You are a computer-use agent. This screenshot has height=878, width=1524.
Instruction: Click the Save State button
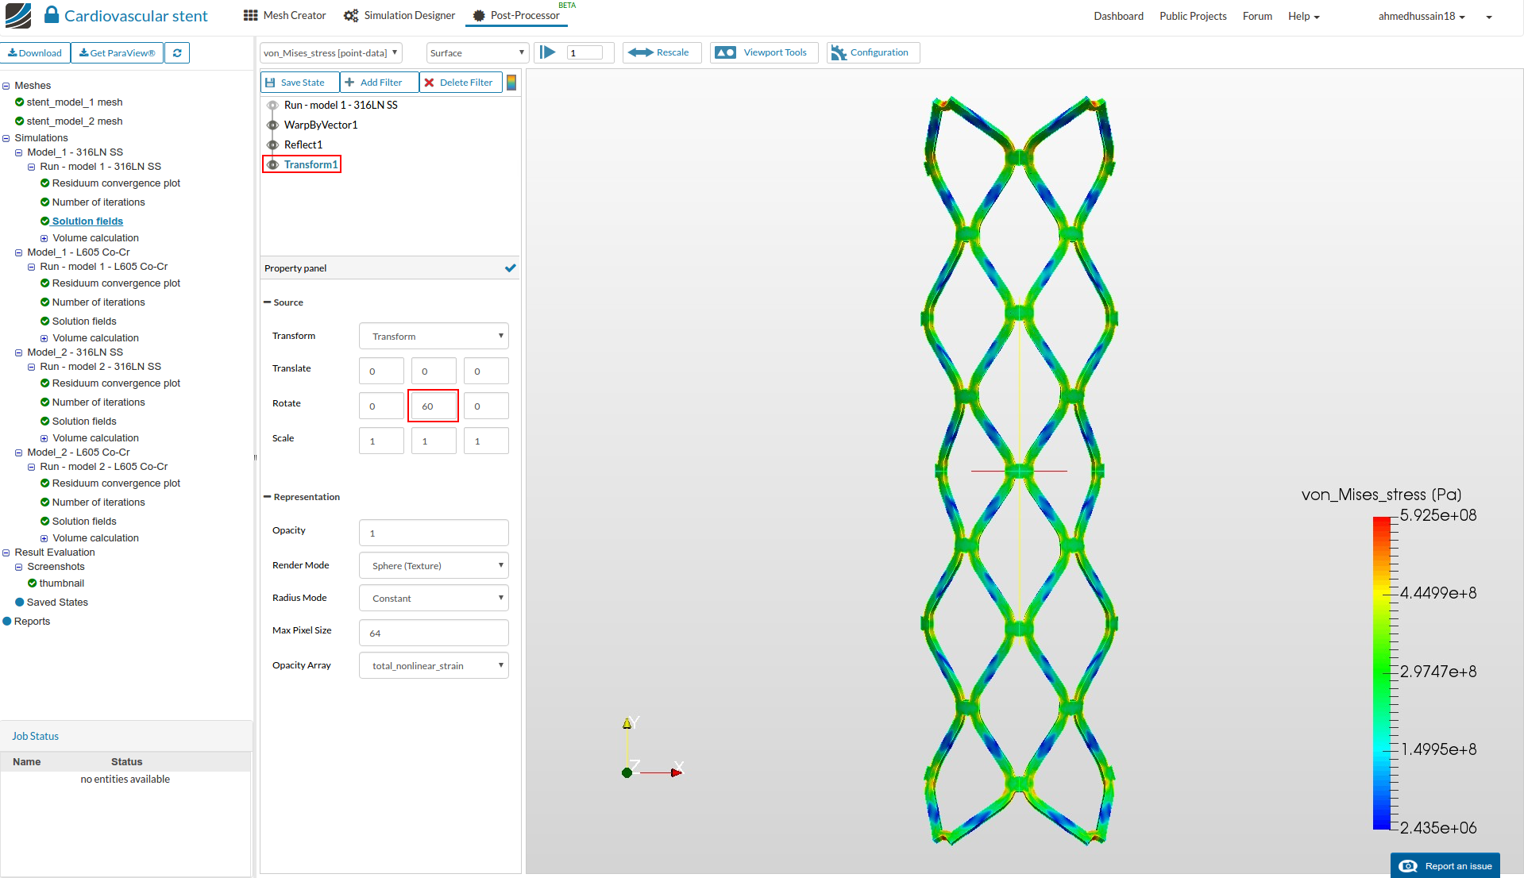click(299, 82)
